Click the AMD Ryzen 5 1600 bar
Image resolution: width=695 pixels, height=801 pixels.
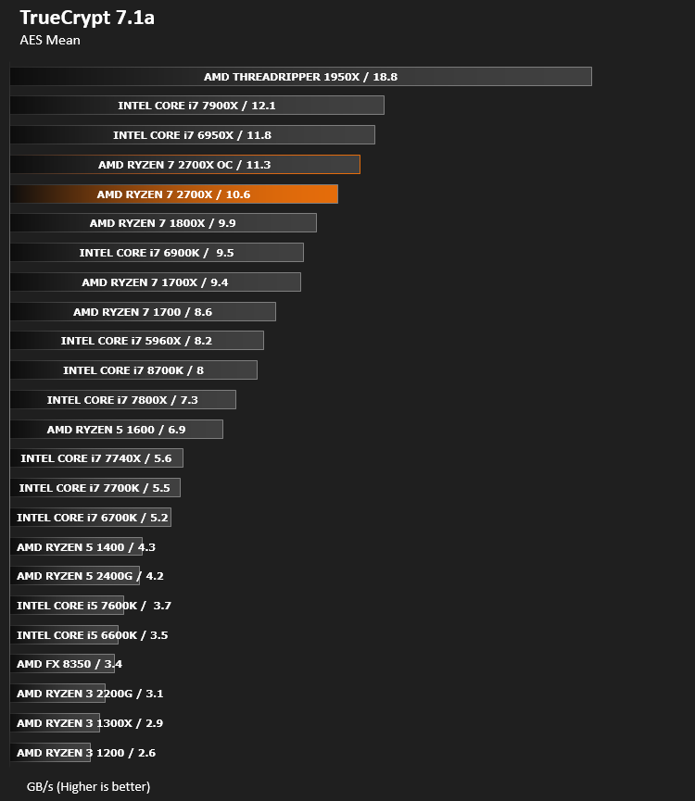[x=117, y=429]
